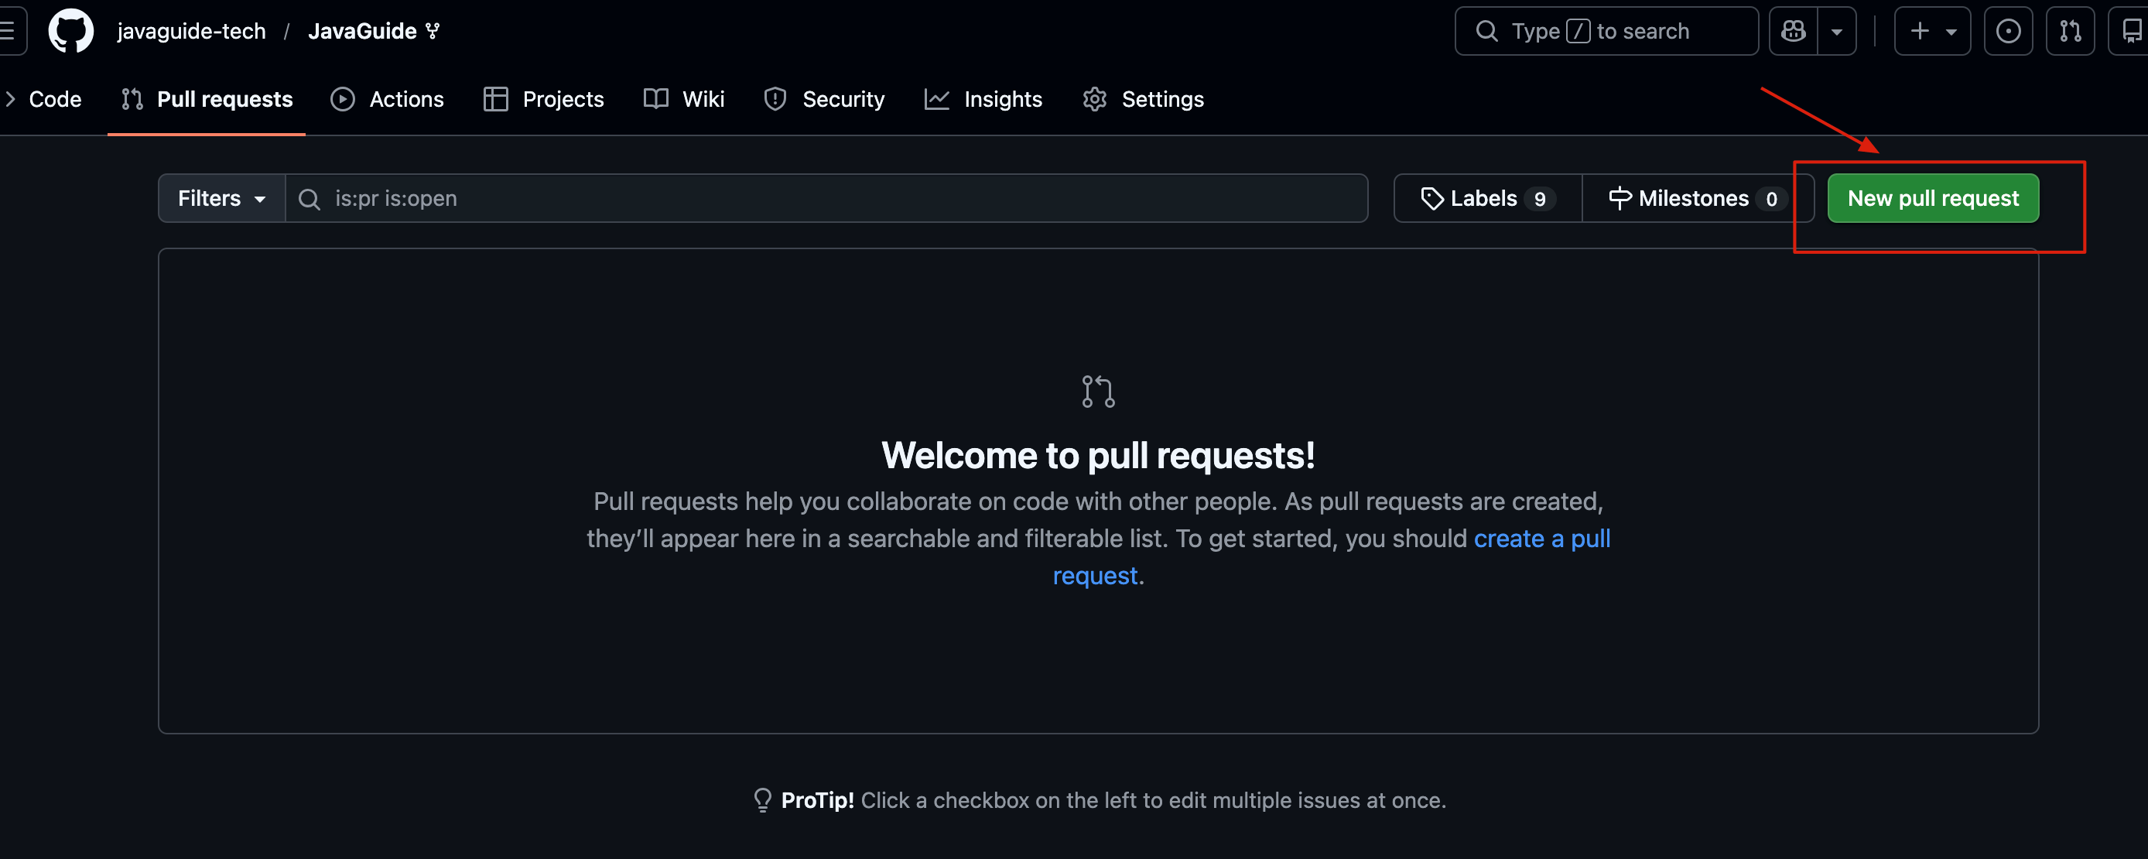The width and height of the screenshot is (2148, 859).
Task: Follow the create a pull request link
Action: [x=1541, y=539]
